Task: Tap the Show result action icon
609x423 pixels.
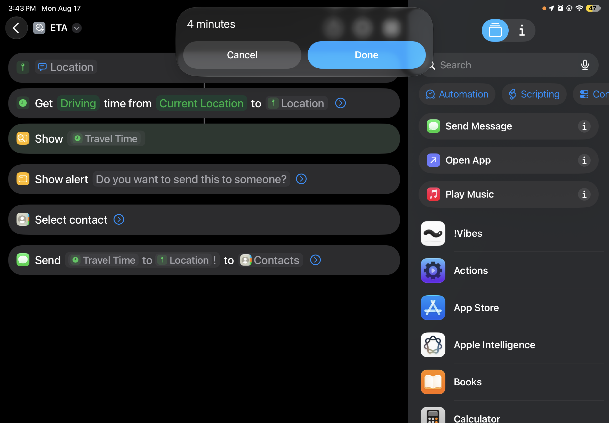Action: pyautogui.click(x=23, y=138)
